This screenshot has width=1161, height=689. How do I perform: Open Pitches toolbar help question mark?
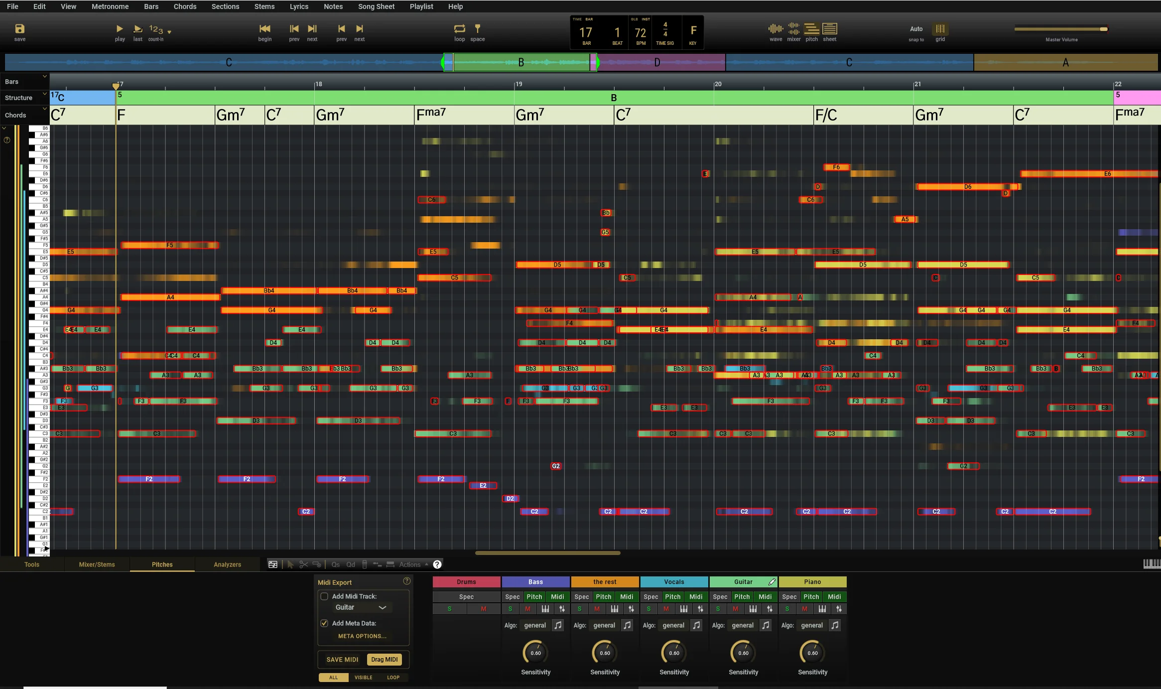pos(437,564)
